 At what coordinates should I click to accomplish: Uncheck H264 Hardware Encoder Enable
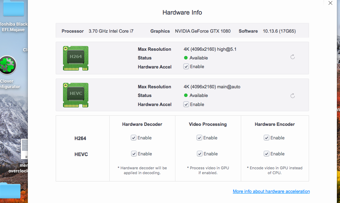click(267, 138)
